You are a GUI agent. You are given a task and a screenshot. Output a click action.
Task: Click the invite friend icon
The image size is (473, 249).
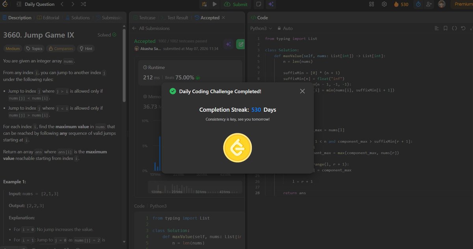point(429,4)
